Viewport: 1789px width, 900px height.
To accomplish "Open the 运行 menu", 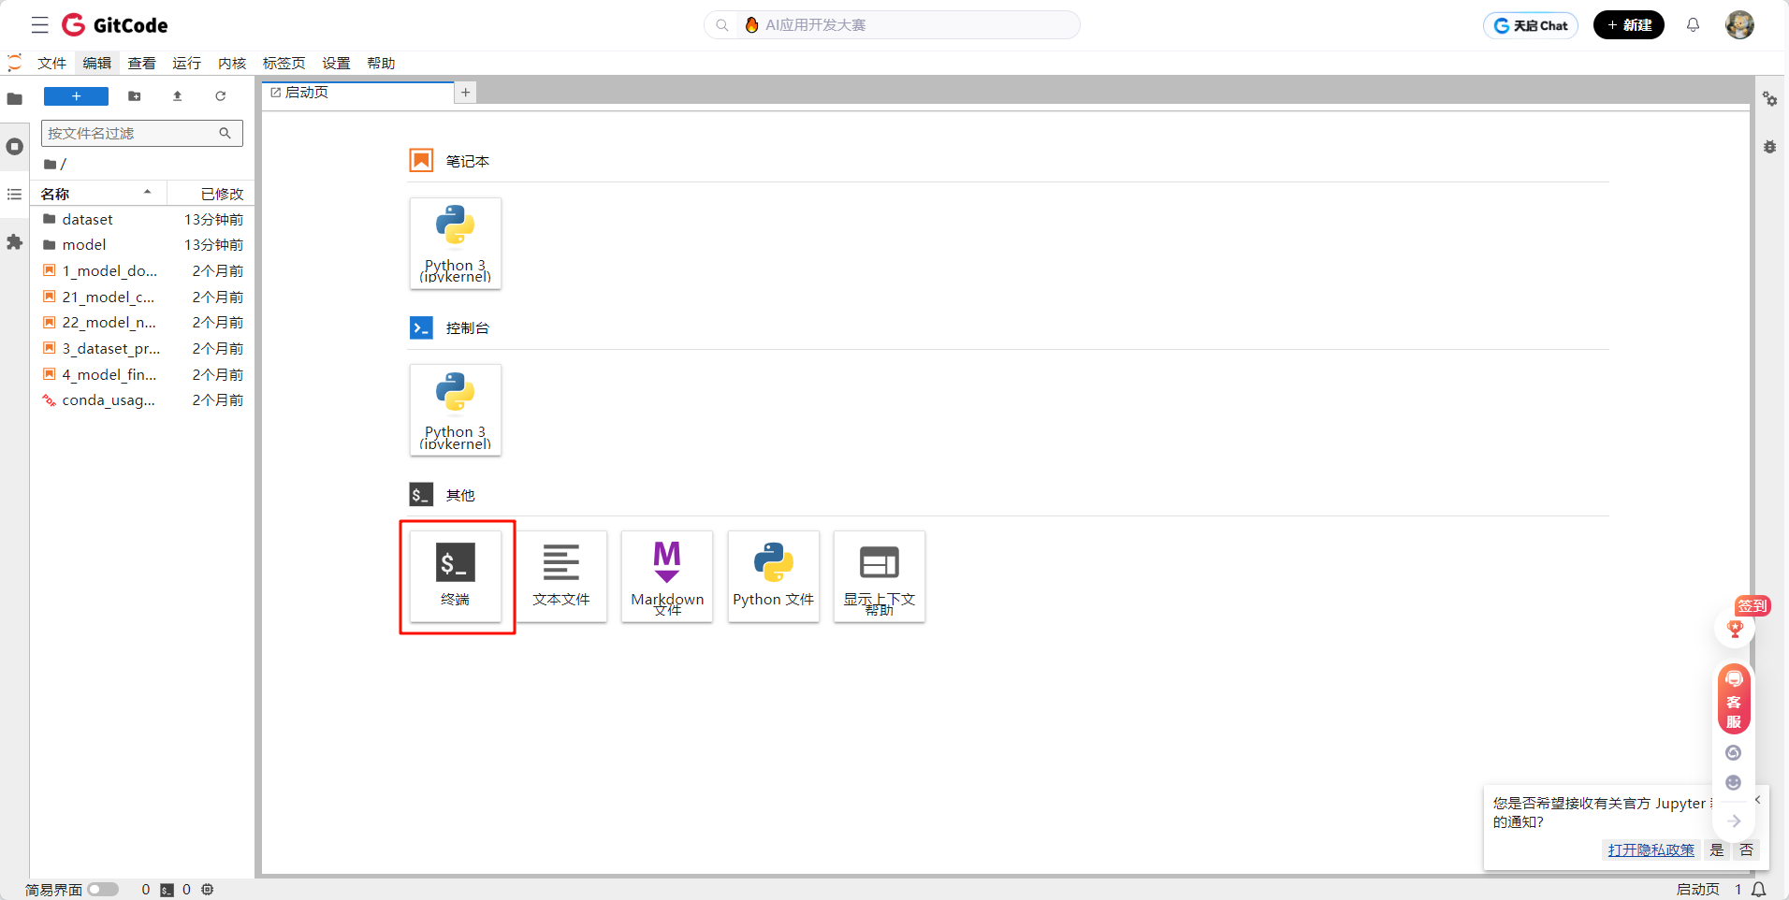I will 186,64.
